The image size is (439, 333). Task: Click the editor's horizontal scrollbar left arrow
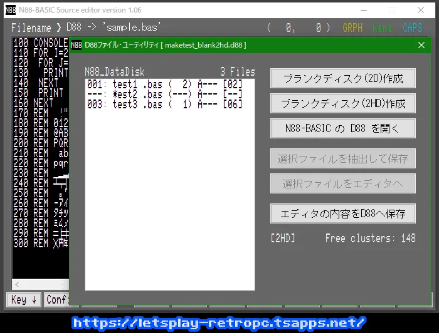(x=18, y=284)
